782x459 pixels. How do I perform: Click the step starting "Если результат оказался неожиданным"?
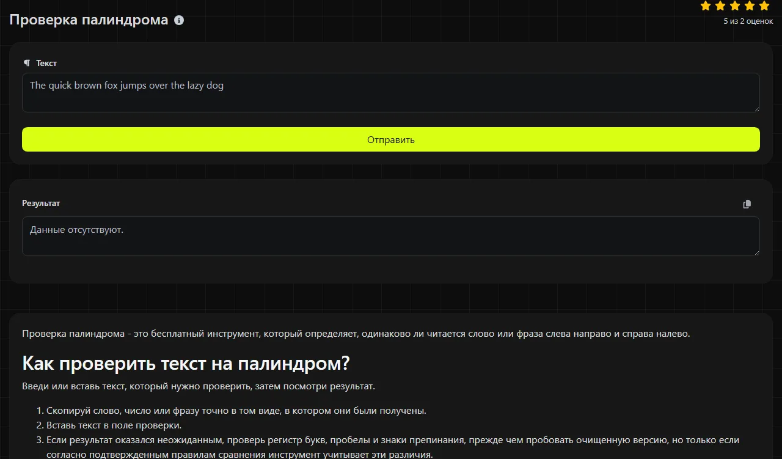coord(393,447)
